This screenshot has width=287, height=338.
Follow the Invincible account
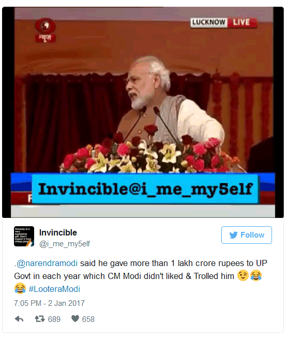point(247,235)
